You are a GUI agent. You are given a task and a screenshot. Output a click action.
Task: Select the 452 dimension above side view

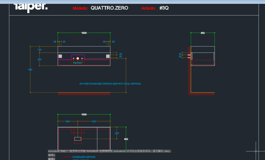pos(203,33)
